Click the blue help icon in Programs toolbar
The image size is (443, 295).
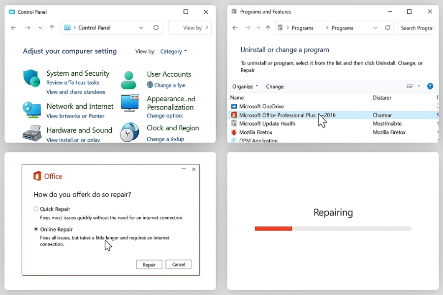pyautogui.click(x=430, y=86)
